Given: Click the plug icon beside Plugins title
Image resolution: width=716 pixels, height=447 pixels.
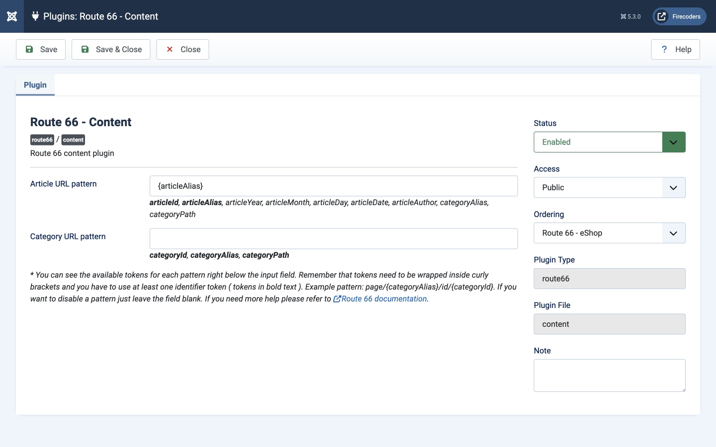Looking at the screenshot, I should point(35,16).
